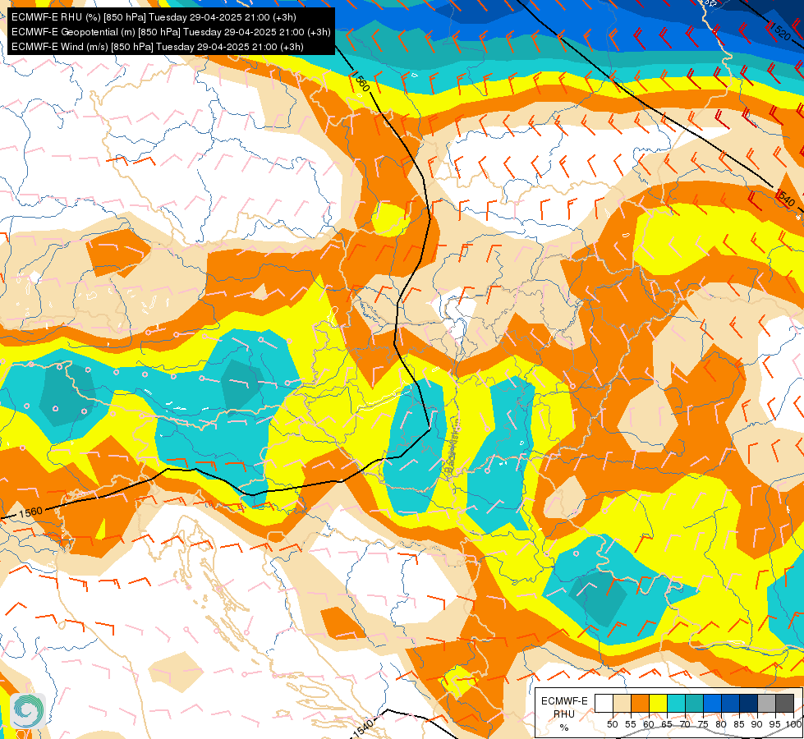The width and height of the screenshot is (804, 739).
Task: Click the legend tick value 70
Action: pos(685,724)
